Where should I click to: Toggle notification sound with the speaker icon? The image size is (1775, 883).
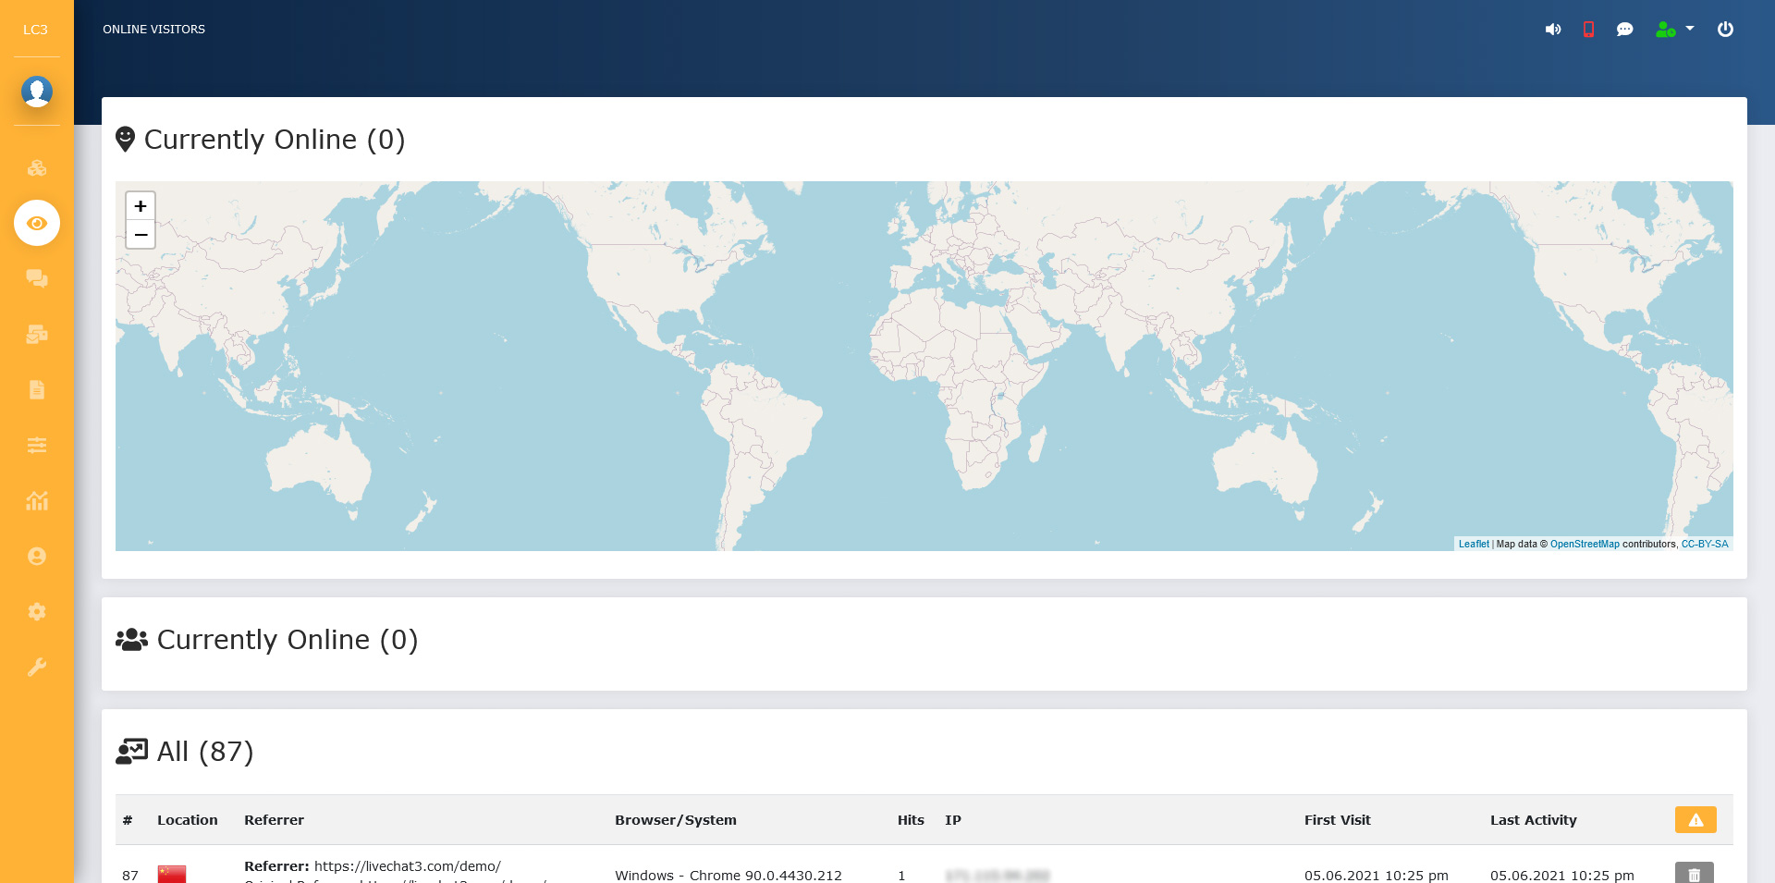[1553, 30]
